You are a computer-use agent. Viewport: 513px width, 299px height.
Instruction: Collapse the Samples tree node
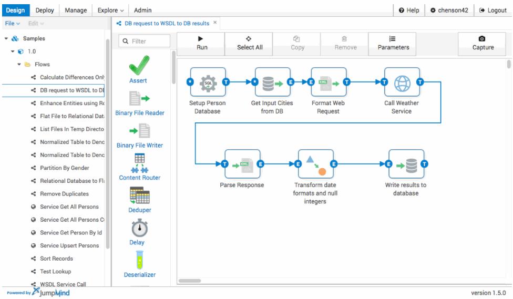click(6, 38)
